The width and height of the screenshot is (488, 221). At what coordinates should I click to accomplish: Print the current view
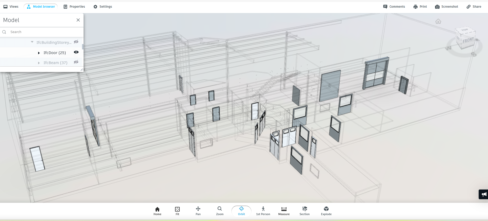[420, 7]
